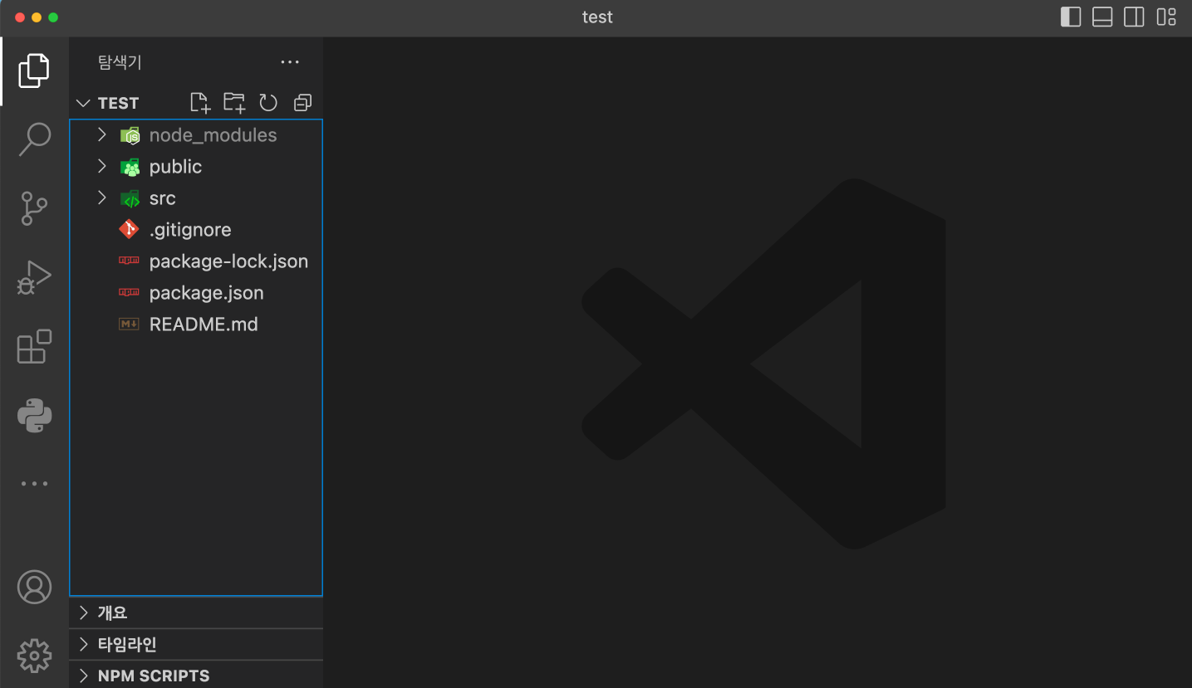Open the Run and Debug view
1192x688 pixels.
coord(34,277)
